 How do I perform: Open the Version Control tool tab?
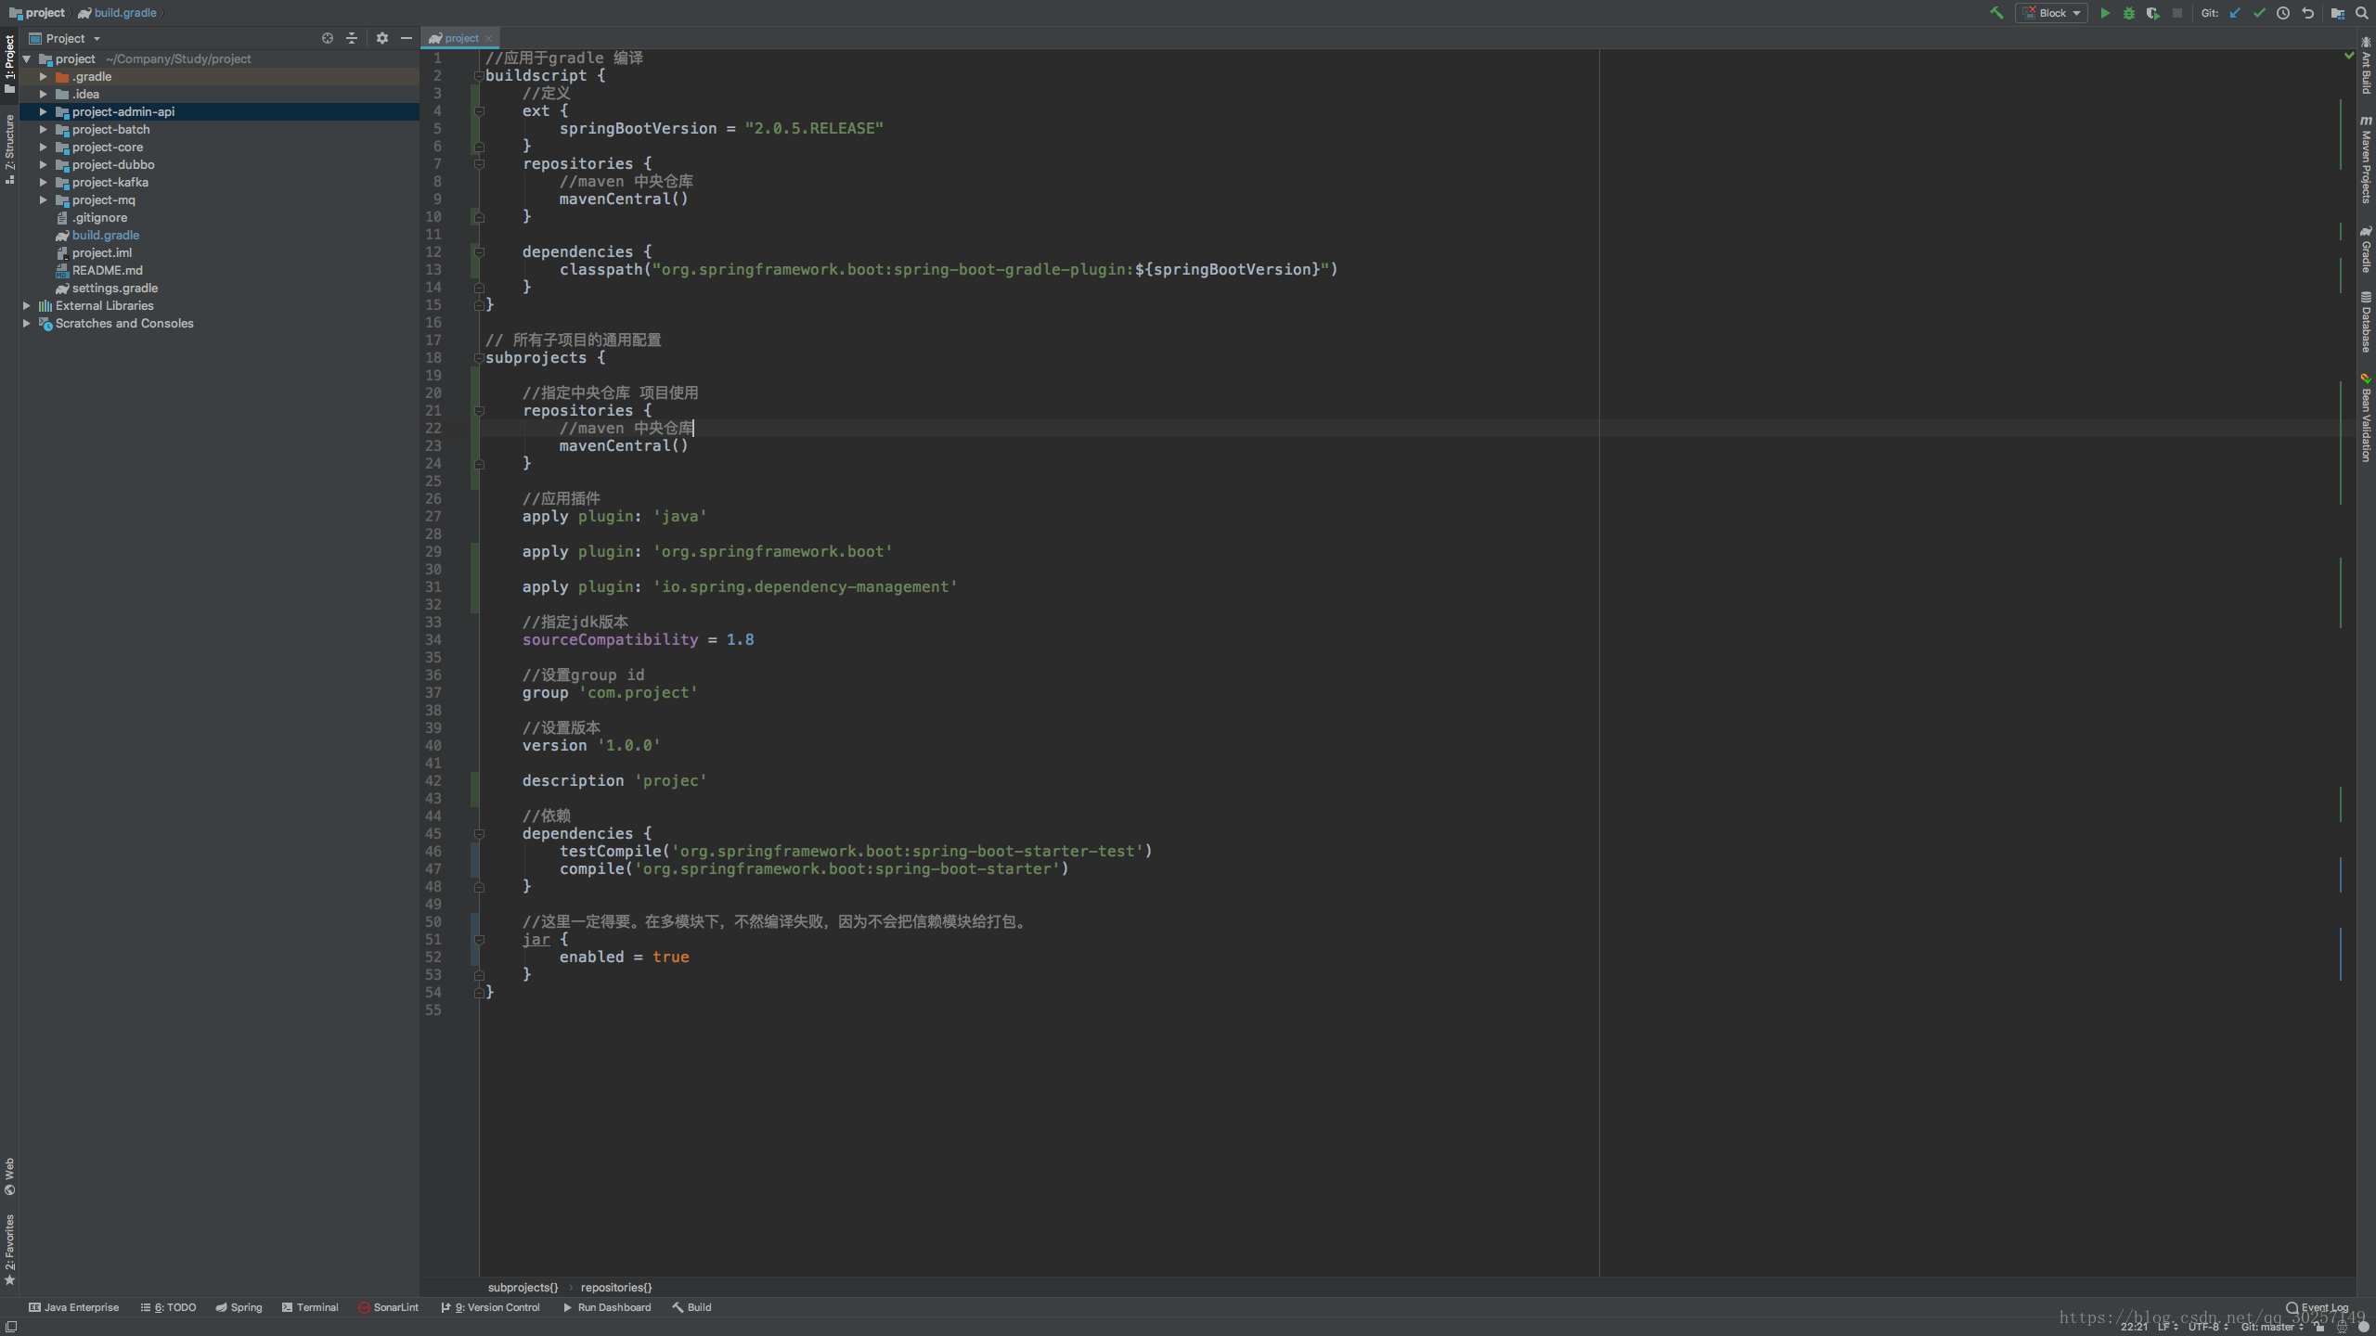click(x=492, y=1307)
